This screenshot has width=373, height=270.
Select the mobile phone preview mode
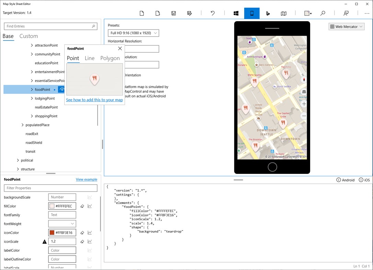tap(252, 13)
